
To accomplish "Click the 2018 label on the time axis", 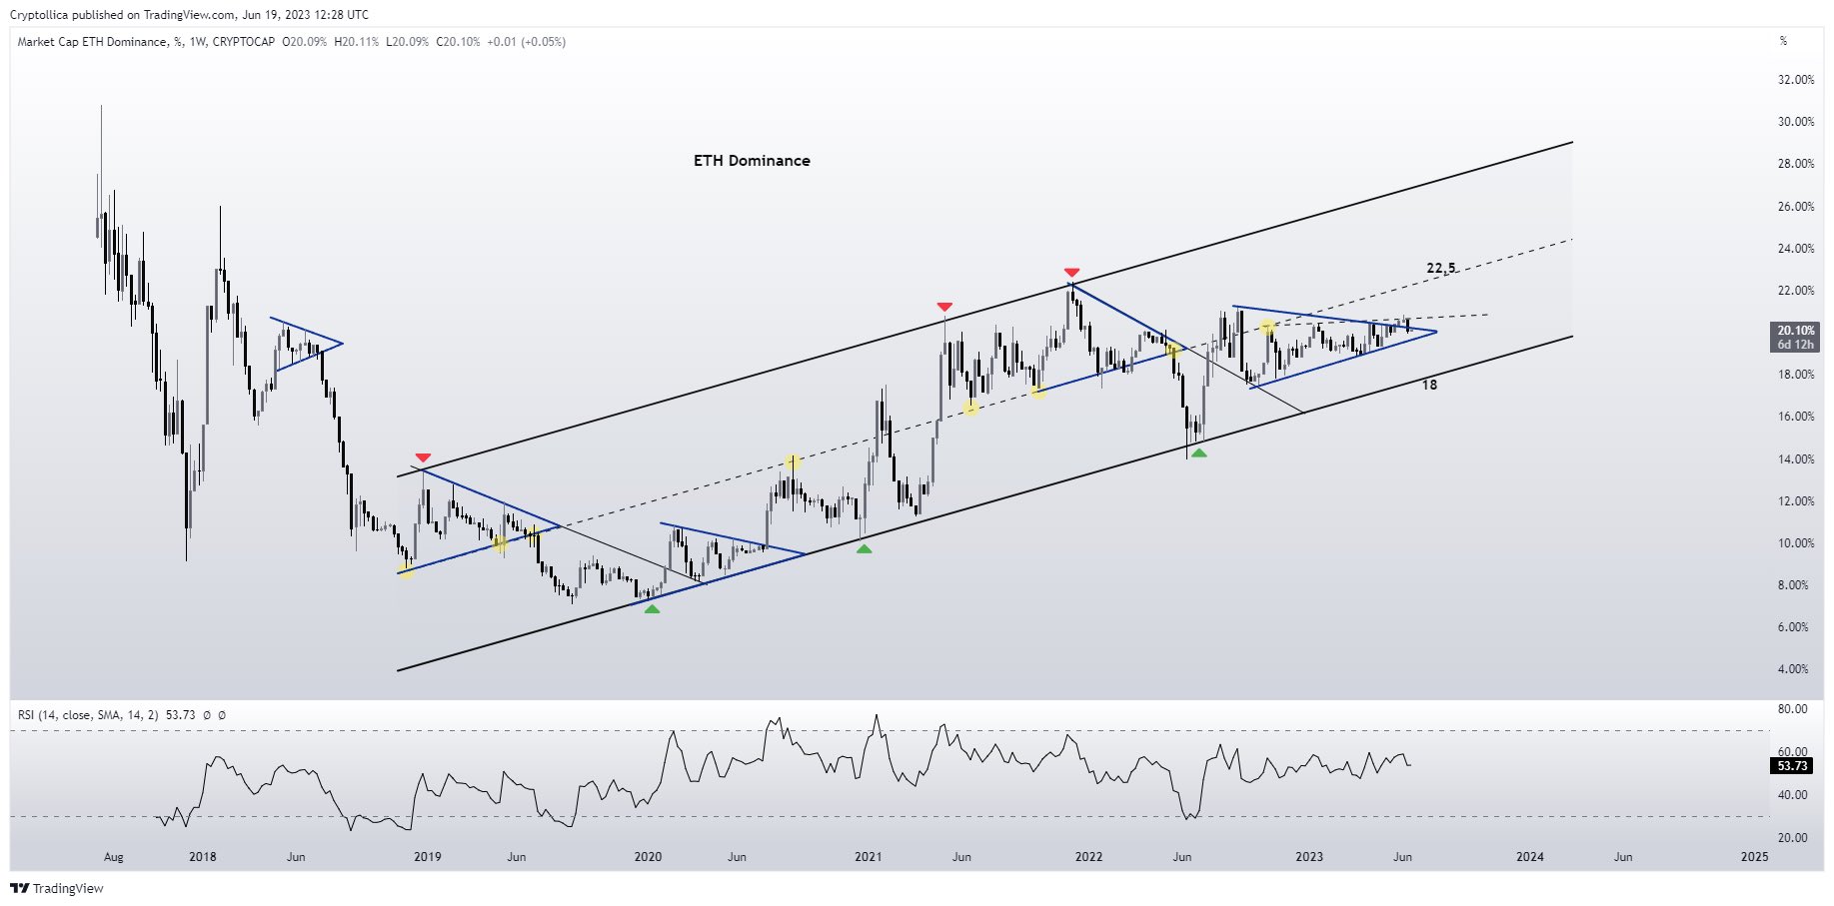I will tap(203, 857).
